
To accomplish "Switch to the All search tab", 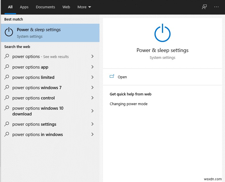I will tap(10, 7).
